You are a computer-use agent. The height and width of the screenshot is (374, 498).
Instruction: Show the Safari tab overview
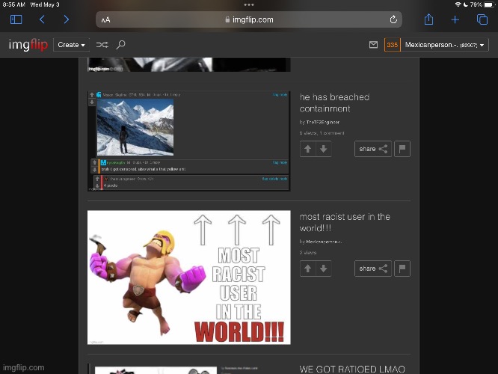point(482,19)
